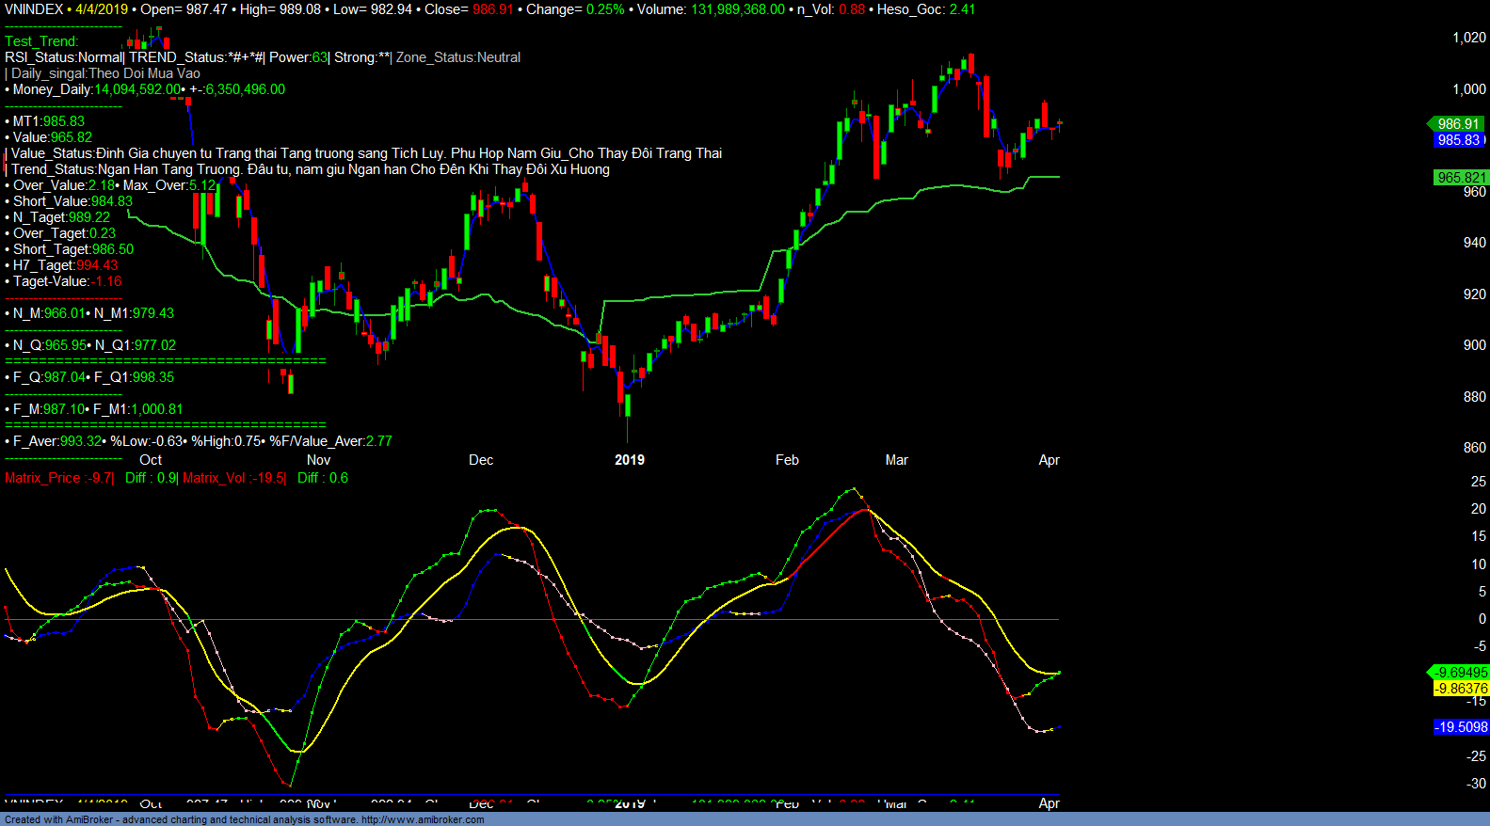The width and height of the screenshot is (1490, 826).
Task: Select the Dec marker on price chart axis
Action: (481, 460)
